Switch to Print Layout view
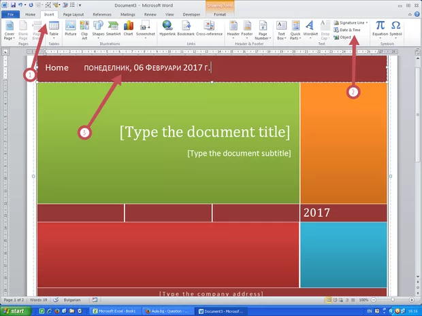The width and height of the screenshot is (422, 316). [329, 300]
